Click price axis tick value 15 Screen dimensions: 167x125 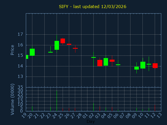(x=20, y=55)
